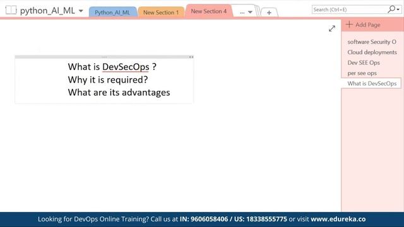Open the search scope dropdown arrow

point(398,10)
